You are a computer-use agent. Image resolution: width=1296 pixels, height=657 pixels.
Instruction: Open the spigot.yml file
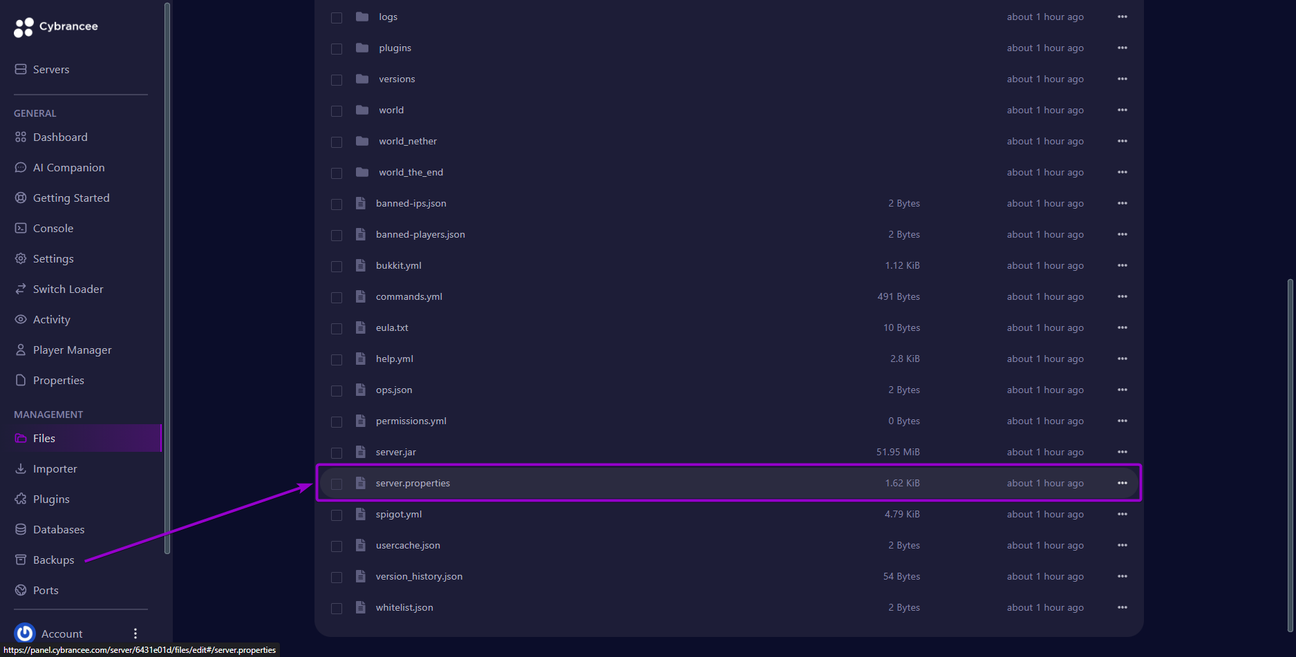click(399, 514)
